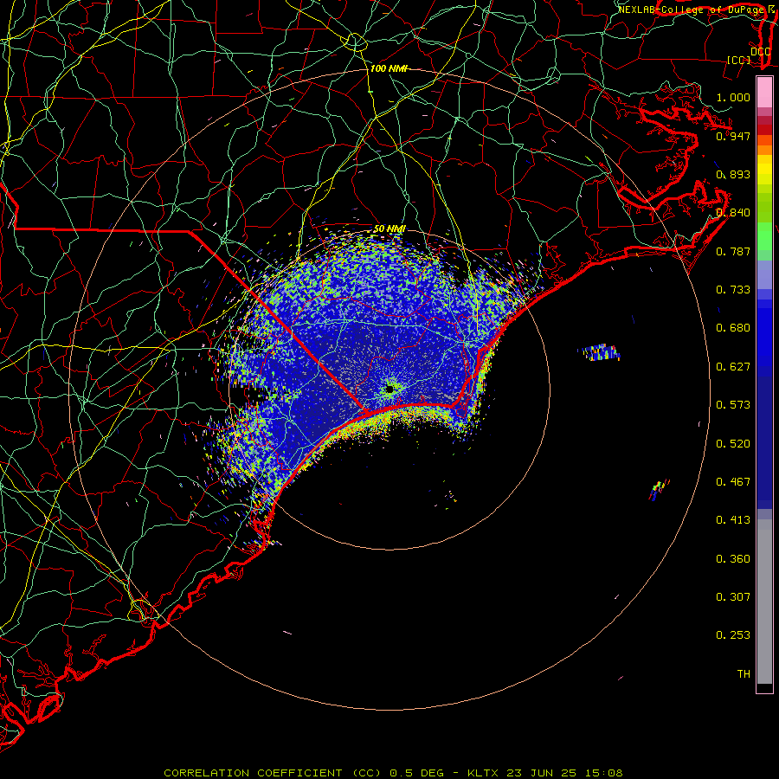Click the DCC label above color bar
The image size is (779, 779).
point(760,52)
